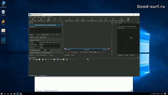168x95 pixels.
Task: Switch player to the Проект tab
Action: tap(73, 55)
